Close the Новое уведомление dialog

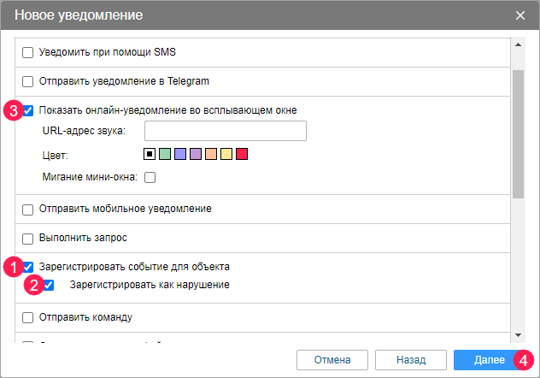(x=520, y=15)
